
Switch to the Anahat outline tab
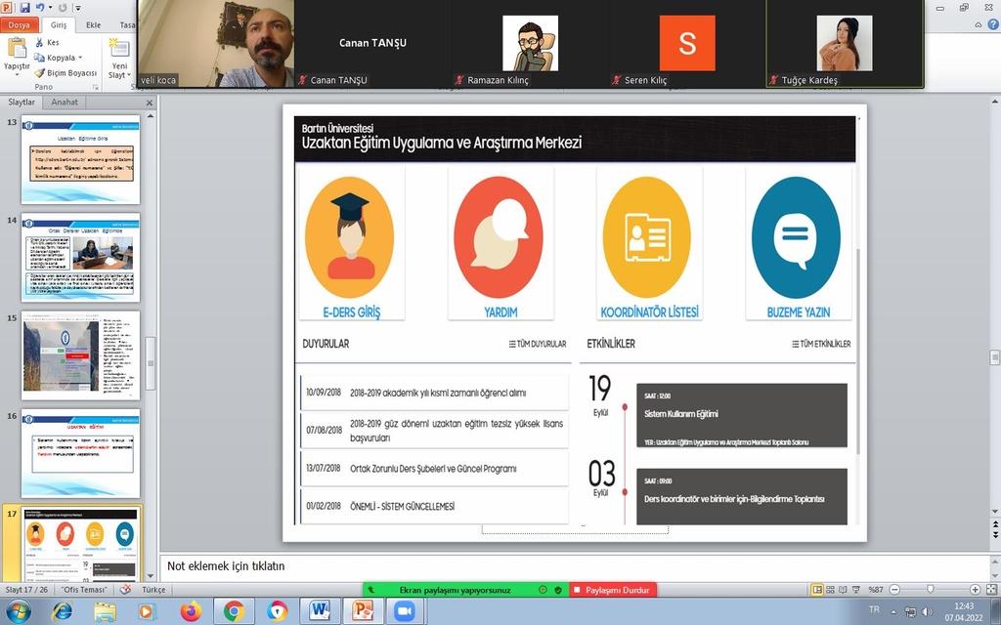click(65, 102)
